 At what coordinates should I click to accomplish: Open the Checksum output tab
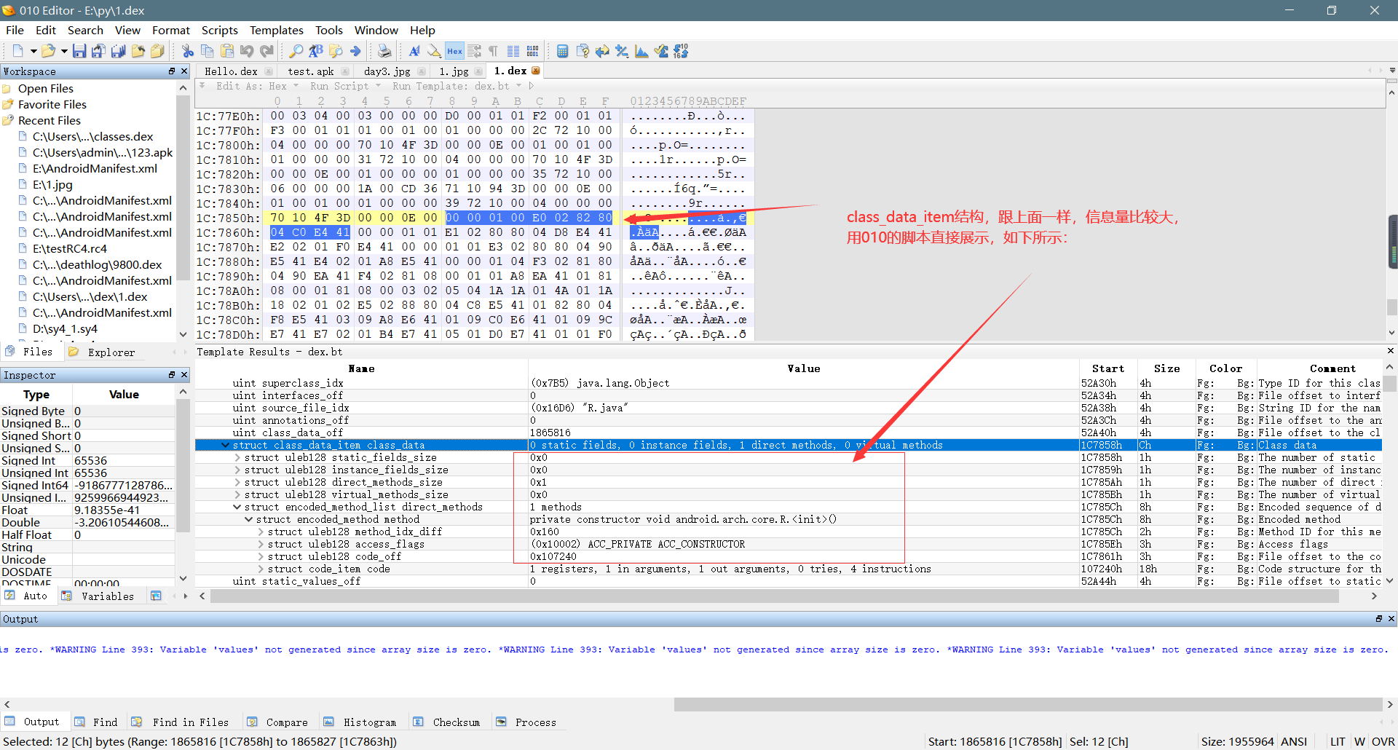click(447, 722)
